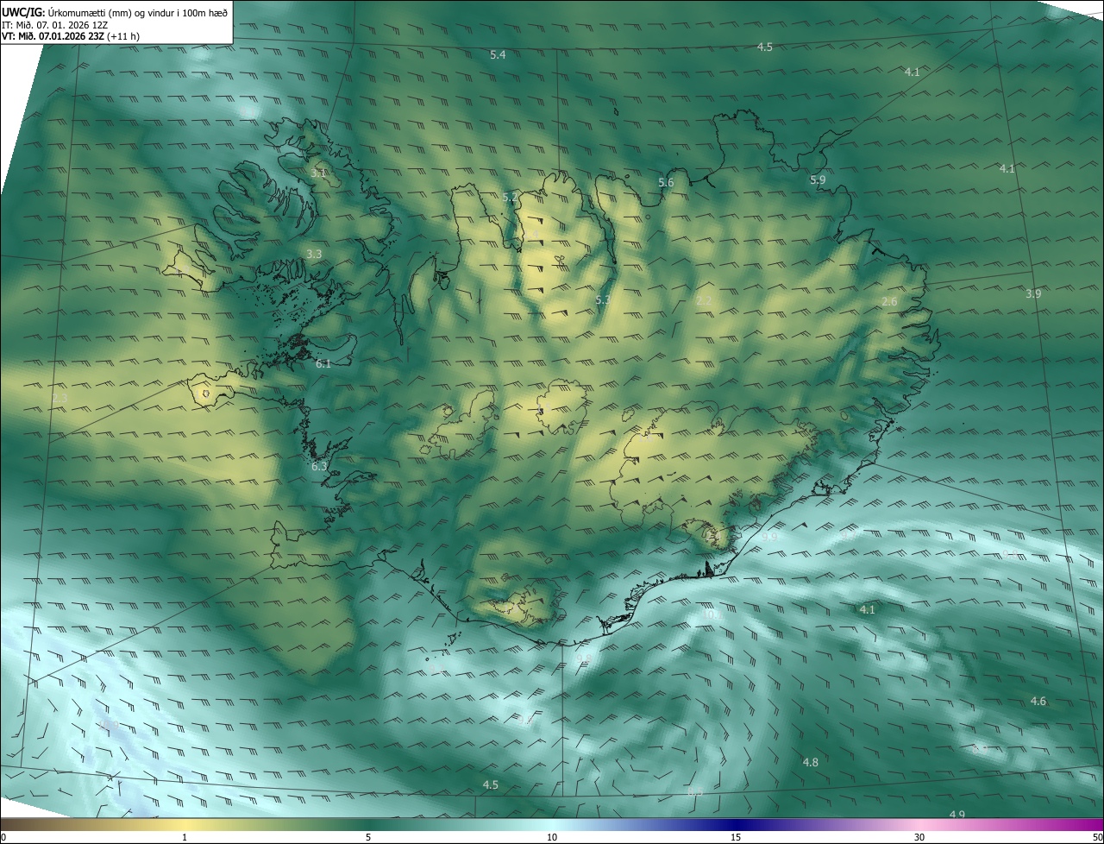The image size is (1104, 844).
Task: Click the 5.6 value label on the map
Action: tap(666, 183)
